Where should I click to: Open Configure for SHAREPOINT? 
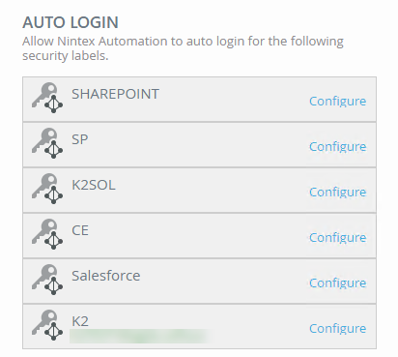tap(337, 102)
